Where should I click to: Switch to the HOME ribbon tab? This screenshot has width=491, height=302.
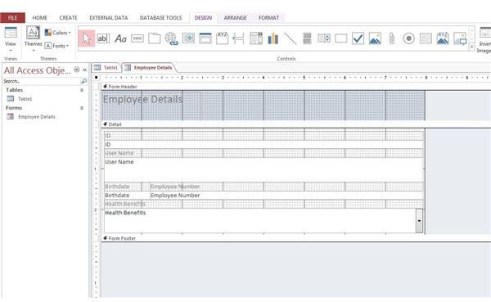[x=40, y=18]
